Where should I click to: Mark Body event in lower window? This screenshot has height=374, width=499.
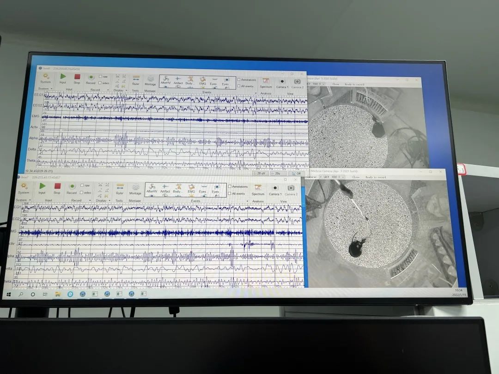click(177, 189)
